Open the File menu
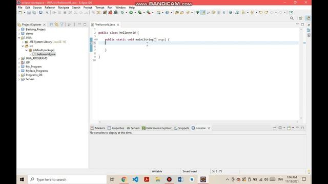 click(20, 8)
